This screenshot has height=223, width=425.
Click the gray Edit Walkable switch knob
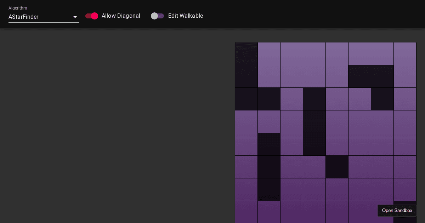(154, 16)
